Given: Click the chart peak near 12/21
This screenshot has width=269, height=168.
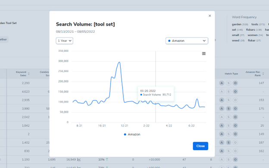Looking at the screenshot, I should (119, 62).
